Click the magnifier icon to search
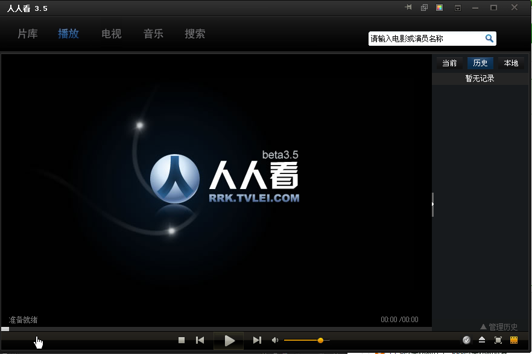This screenshot has height=354, width=532. (x=489, y=38)
